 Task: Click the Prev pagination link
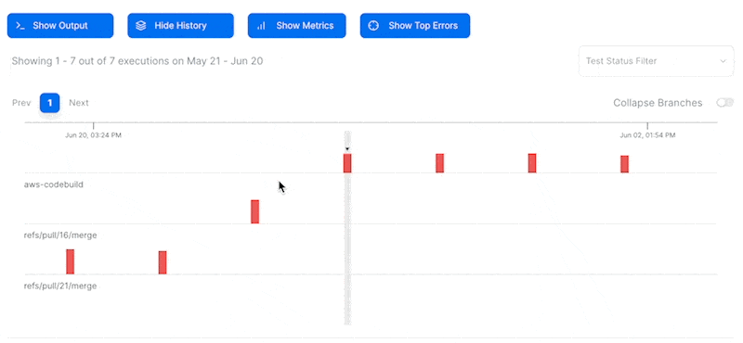[21, 103]
